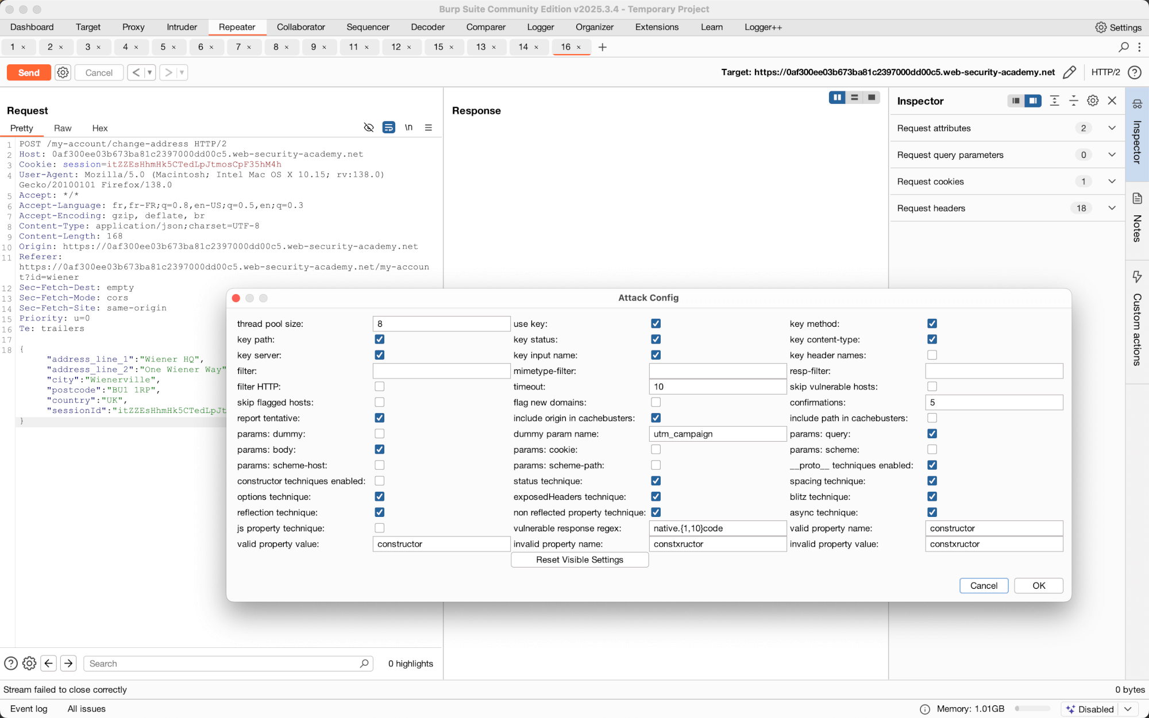Click the vulnerable response regex field

pos(718,528)
